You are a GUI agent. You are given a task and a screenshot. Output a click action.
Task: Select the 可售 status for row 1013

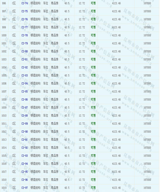tap(93, 140)
